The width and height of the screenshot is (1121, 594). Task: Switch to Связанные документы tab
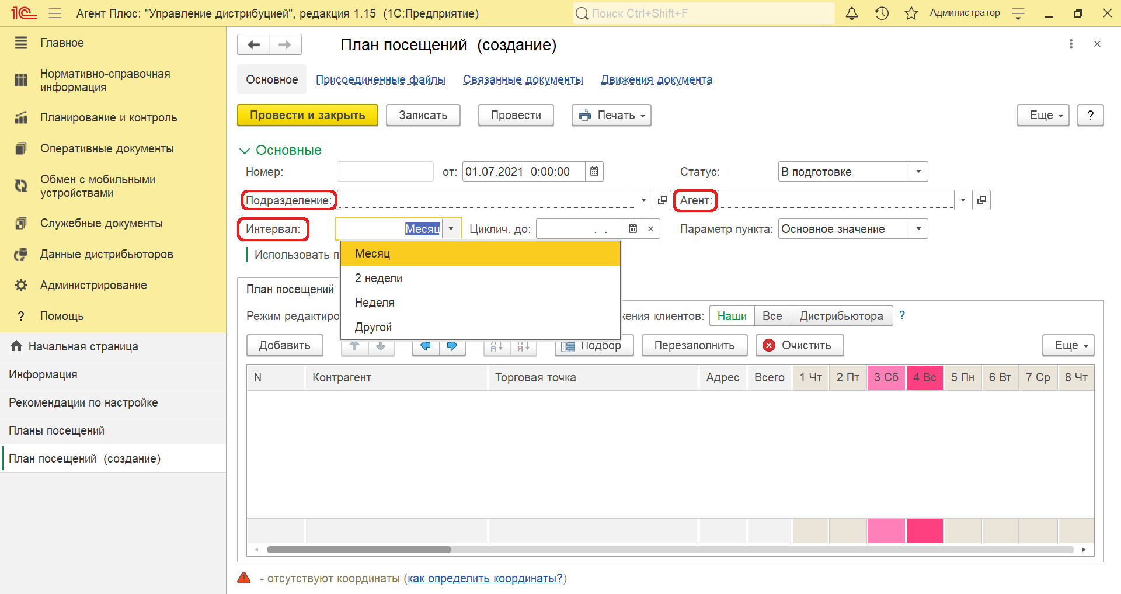(523, 79)
